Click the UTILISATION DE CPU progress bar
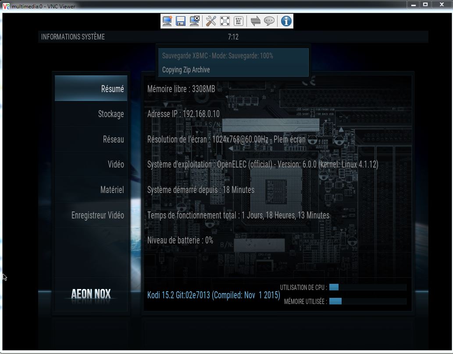The width and height of the screenshot is (453, 354). (368, 287)
